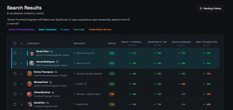Viewport: 233px width, 110px height.
Task: Select the Team Lead green tag
Action: [79, 30]
